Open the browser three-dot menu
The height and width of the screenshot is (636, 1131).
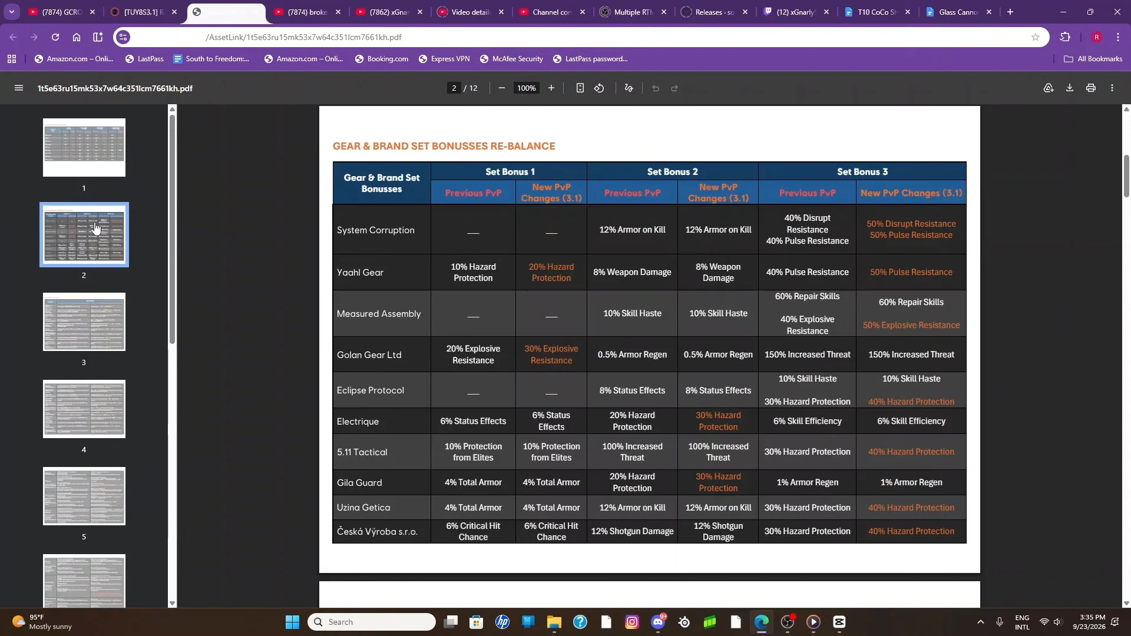(1118, 37)
